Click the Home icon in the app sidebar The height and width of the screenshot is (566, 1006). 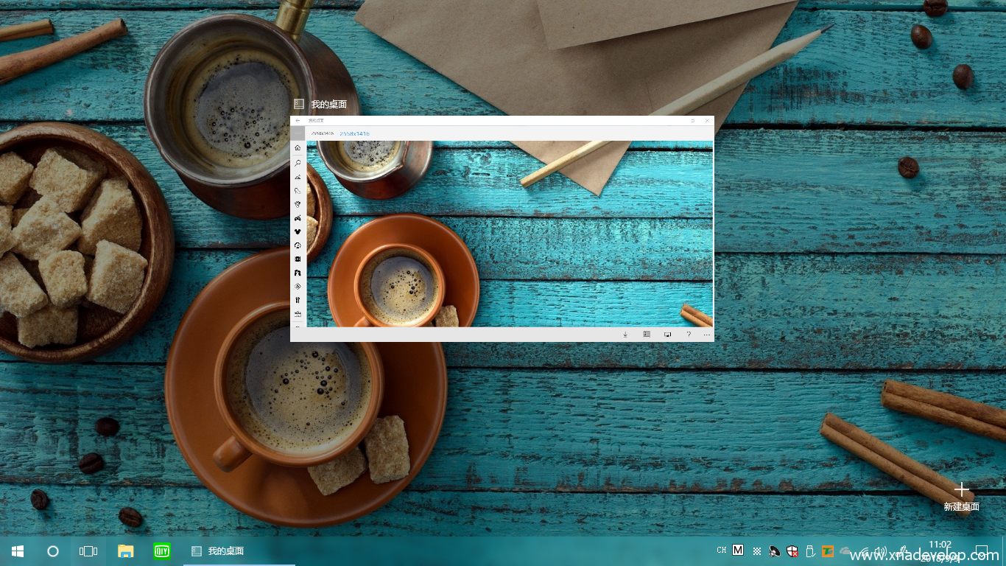point(298,147)
